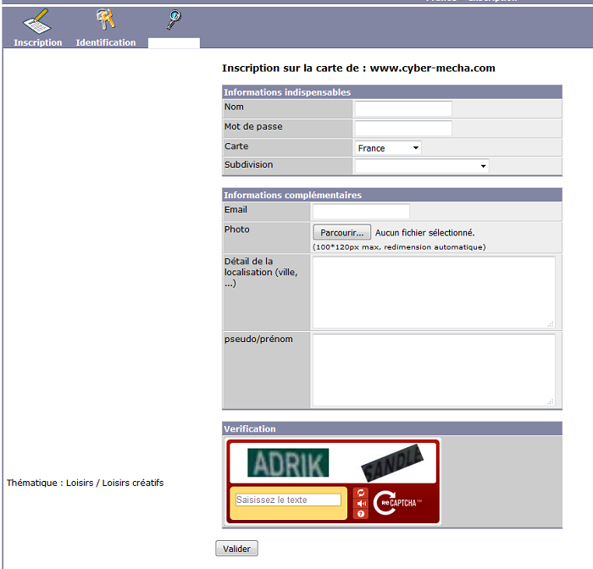The height and width of the screenshot is (569, 593).
Task: Focus the Mot de passe field
Action: [x=403, y=129]
